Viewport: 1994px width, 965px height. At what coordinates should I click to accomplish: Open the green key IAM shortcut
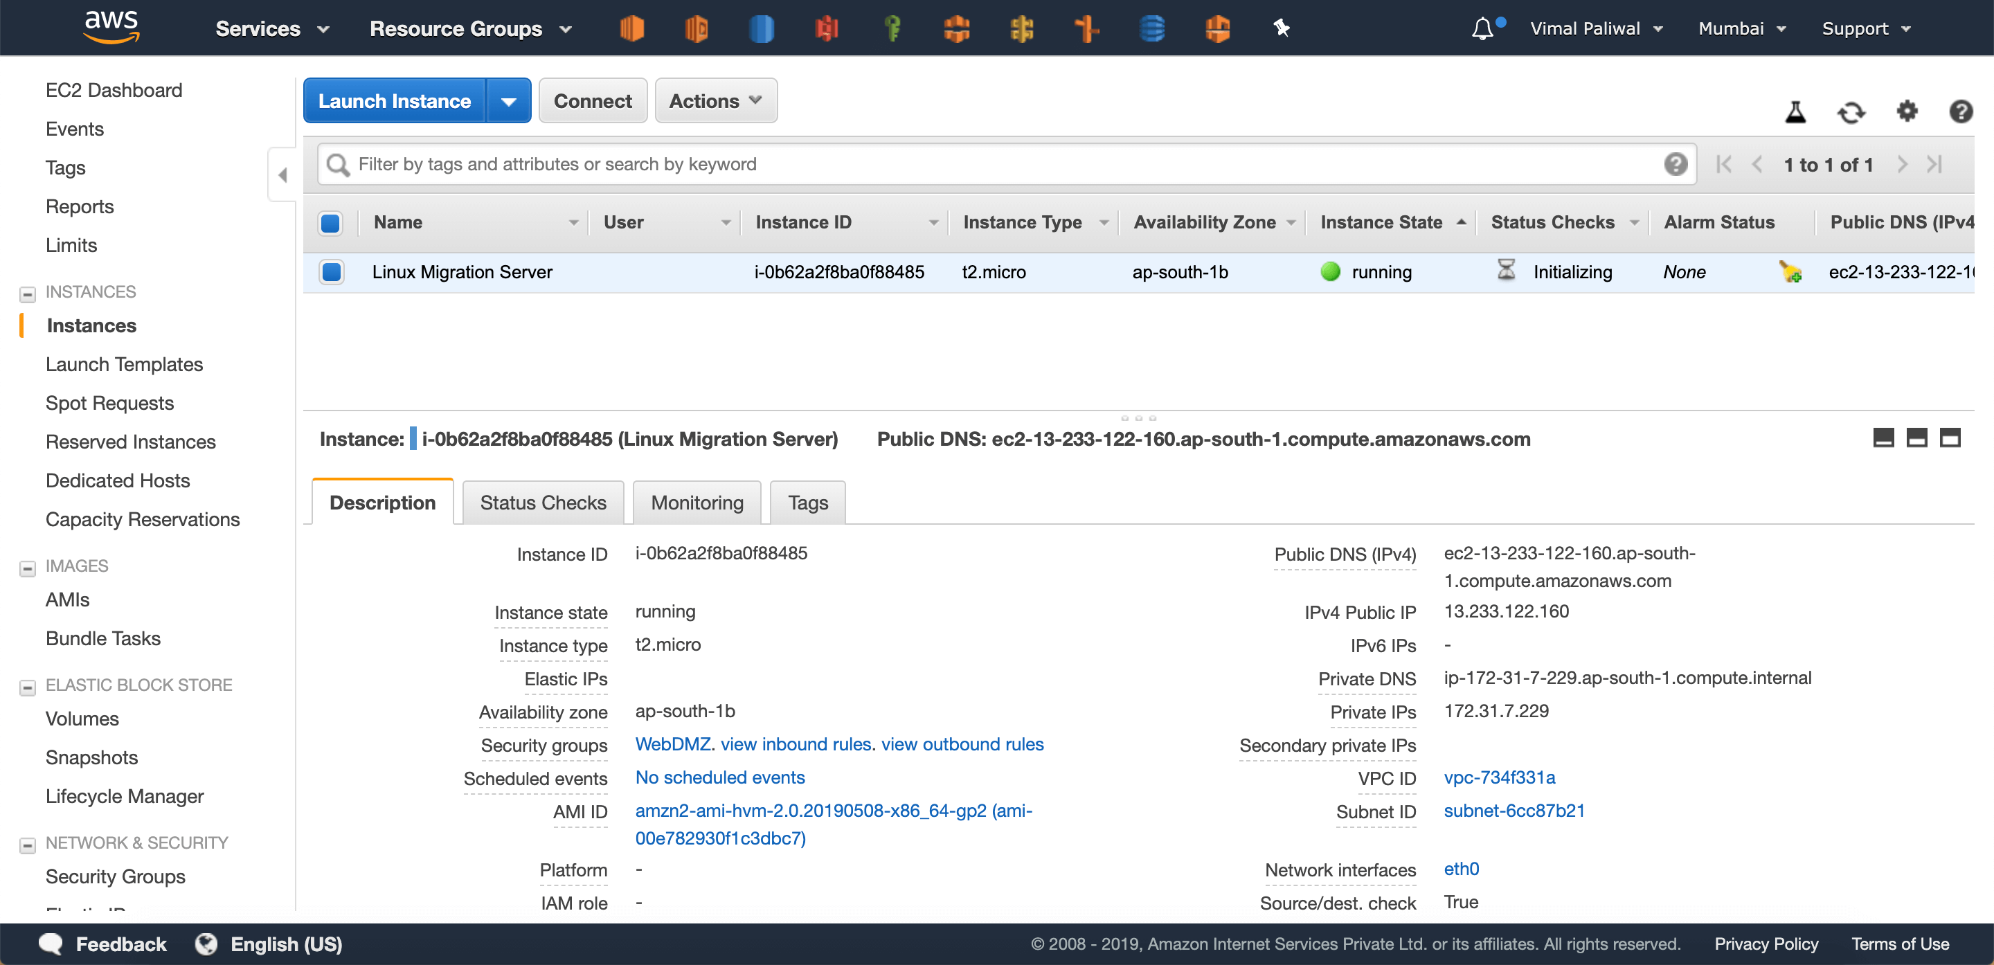point(892,28)
